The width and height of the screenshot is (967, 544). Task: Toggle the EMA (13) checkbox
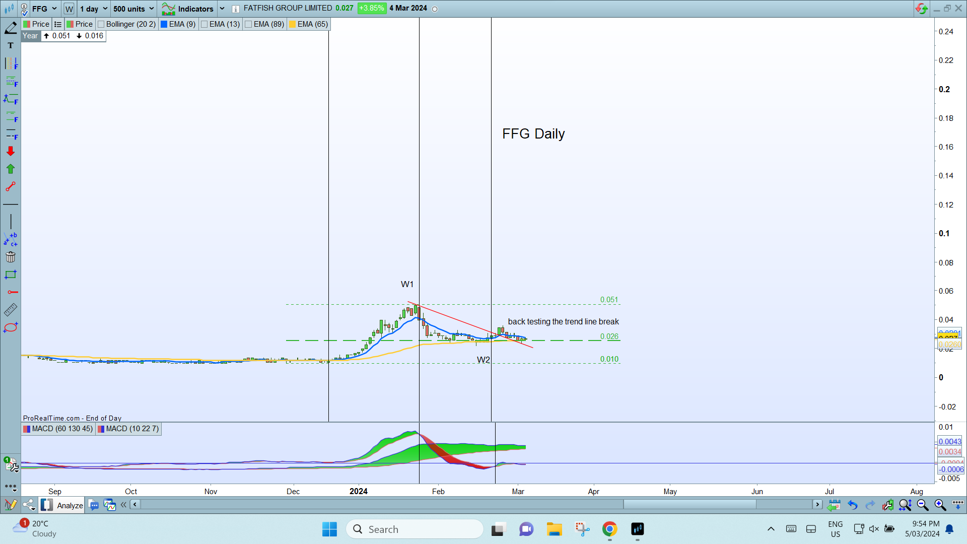[204, 24]
